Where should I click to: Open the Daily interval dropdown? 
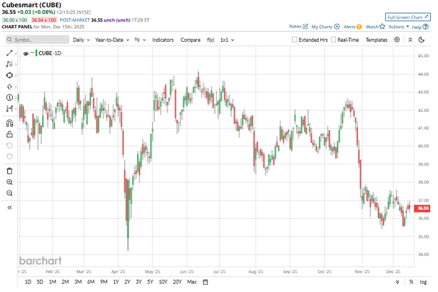pyautogui.click(x=81, y=40)
